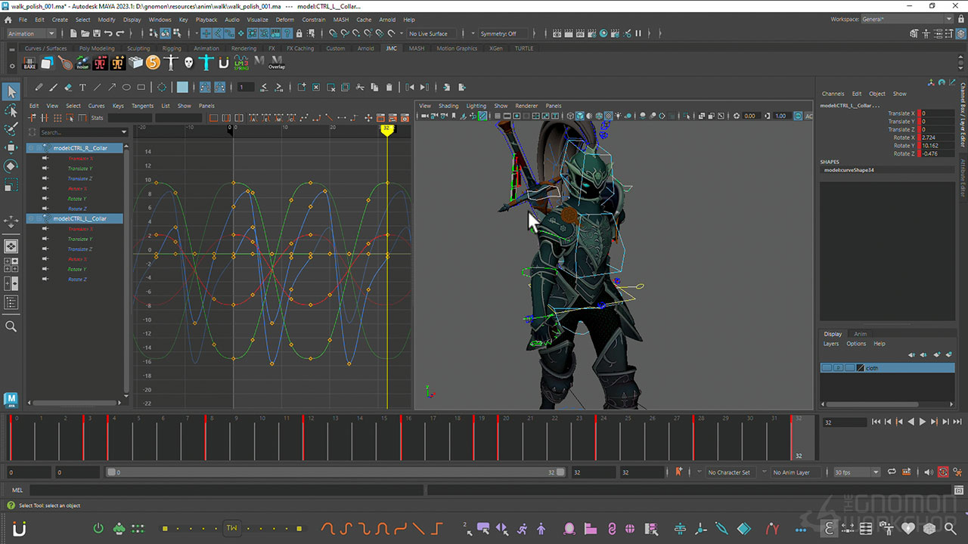
Task: Toggle the cloth layer visibility box
Action: click(827, 368)
